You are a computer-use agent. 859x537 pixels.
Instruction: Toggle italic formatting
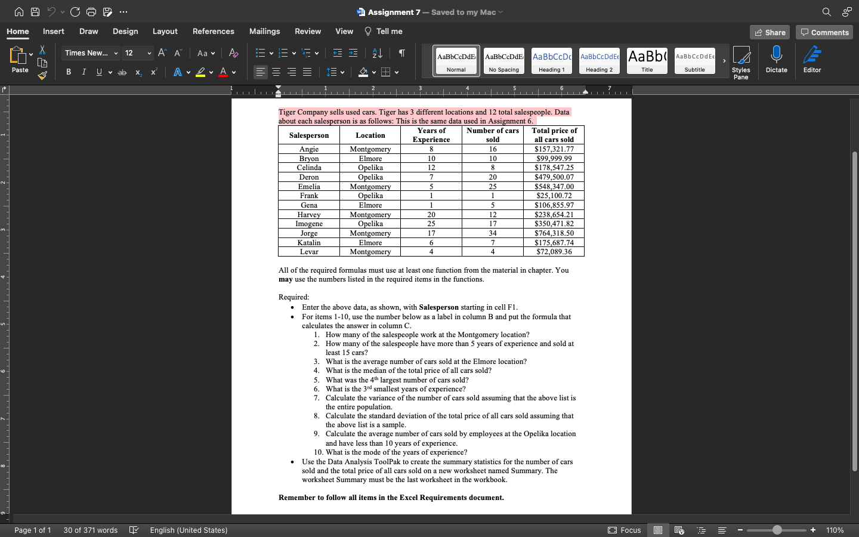coord(84,72)
